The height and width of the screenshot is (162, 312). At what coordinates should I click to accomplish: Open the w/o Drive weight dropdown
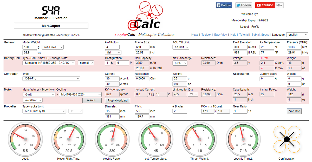pos(53,47)
